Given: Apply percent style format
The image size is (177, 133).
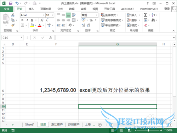Looking at the screenshot, I should pyautogui.click(x=91, y=20).
